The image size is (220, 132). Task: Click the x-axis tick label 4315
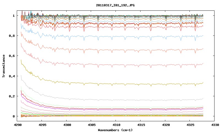click(141, 125)
